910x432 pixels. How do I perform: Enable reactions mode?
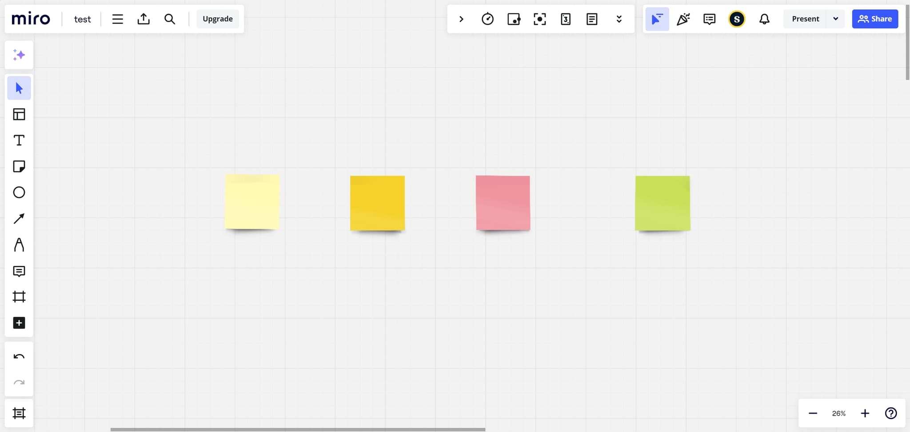(682, 19)
